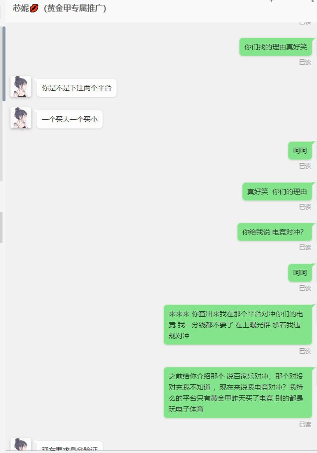Click the message starting with 之前给你介绍那个

coord(238,393)
